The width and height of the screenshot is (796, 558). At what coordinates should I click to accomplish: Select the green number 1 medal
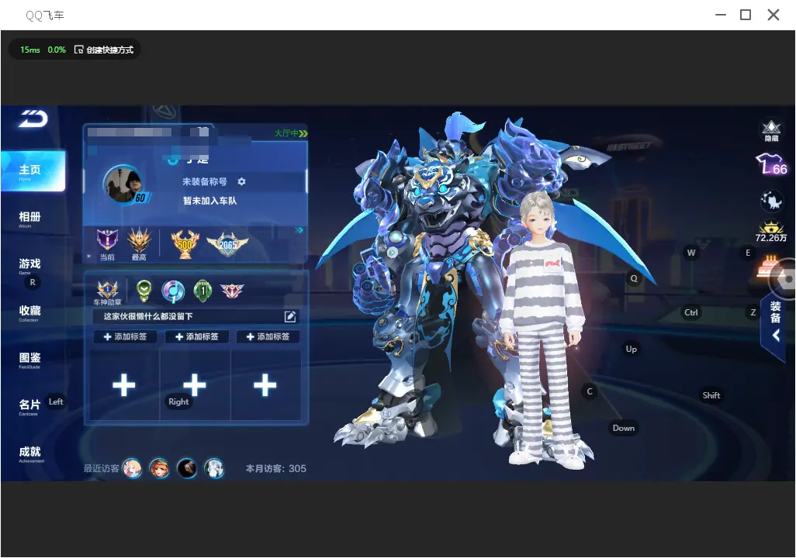pyautogui.click(x=202, y=291)
